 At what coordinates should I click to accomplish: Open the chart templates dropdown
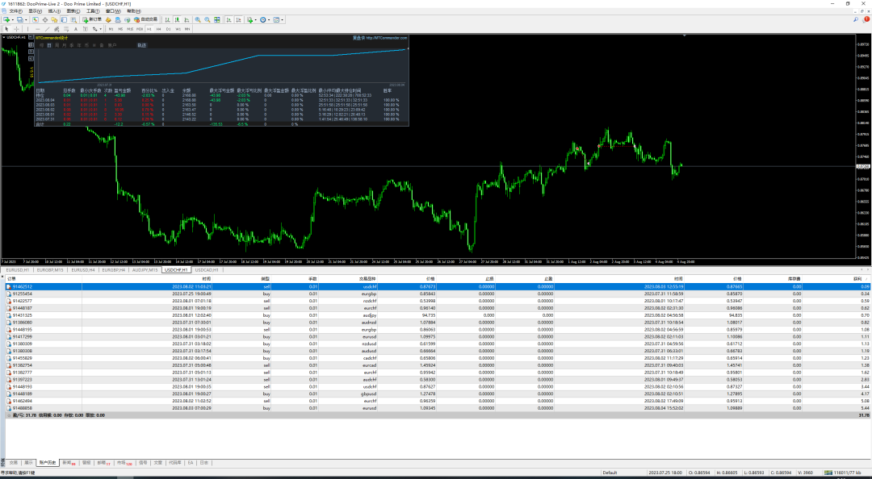(x=276, y=19)
